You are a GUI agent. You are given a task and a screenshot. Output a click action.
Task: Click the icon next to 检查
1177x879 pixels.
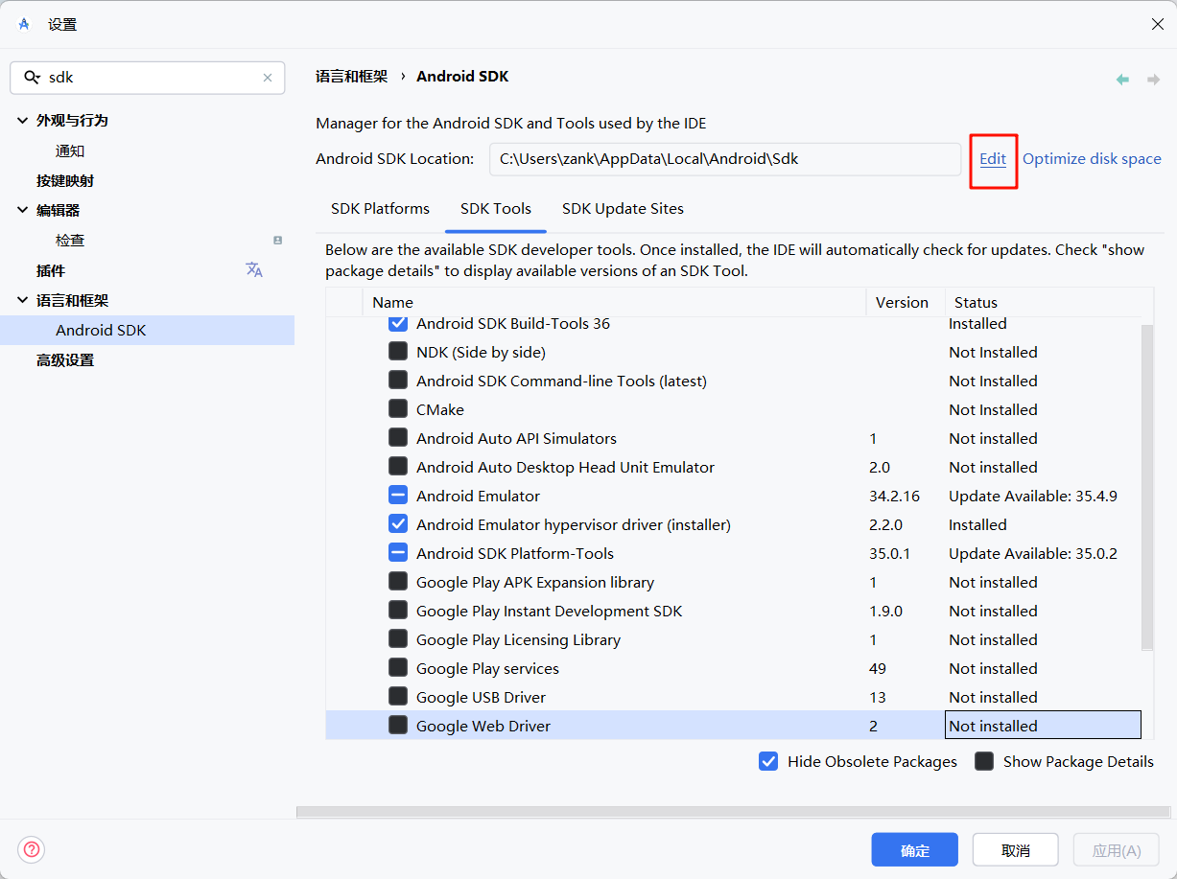click(277, 240)
